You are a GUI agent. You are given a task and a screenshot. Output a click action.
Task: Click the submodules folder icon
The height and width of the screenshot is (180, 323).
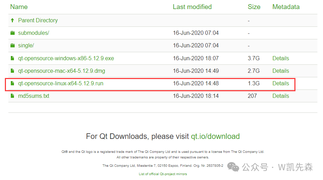[13, 33]
